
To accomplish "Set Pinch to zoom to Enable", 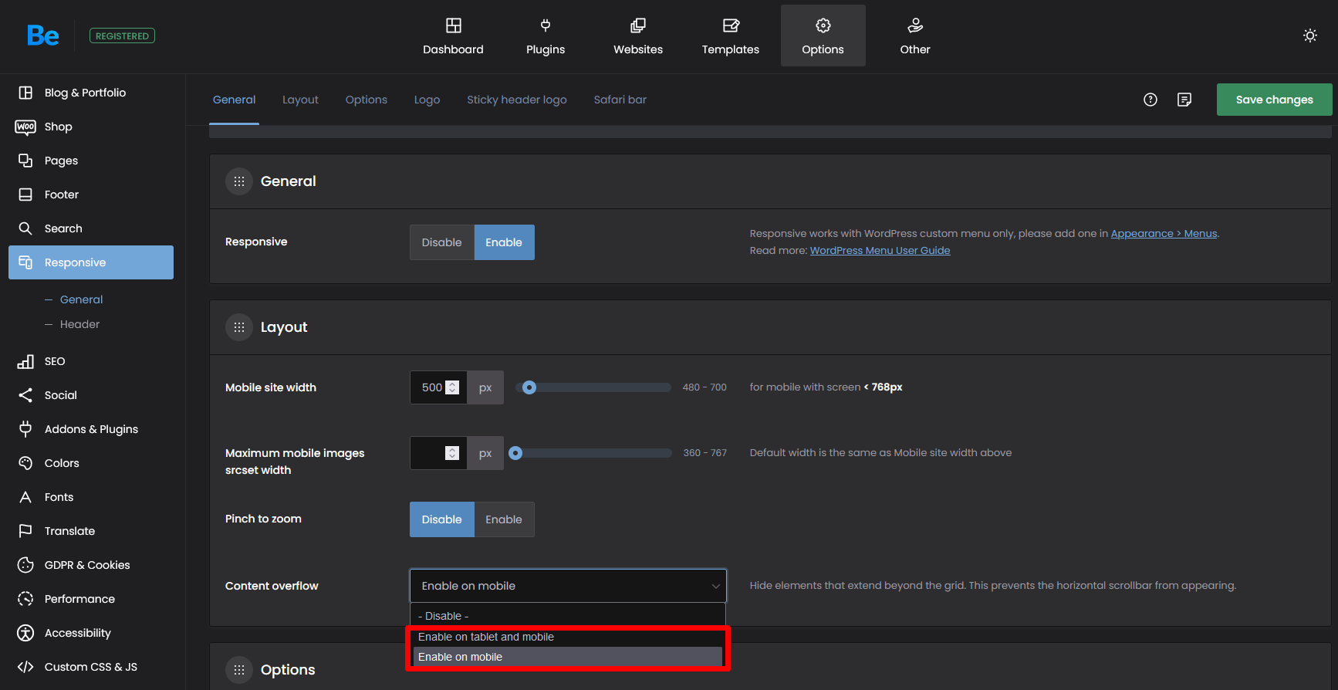I will coord(504,519).
